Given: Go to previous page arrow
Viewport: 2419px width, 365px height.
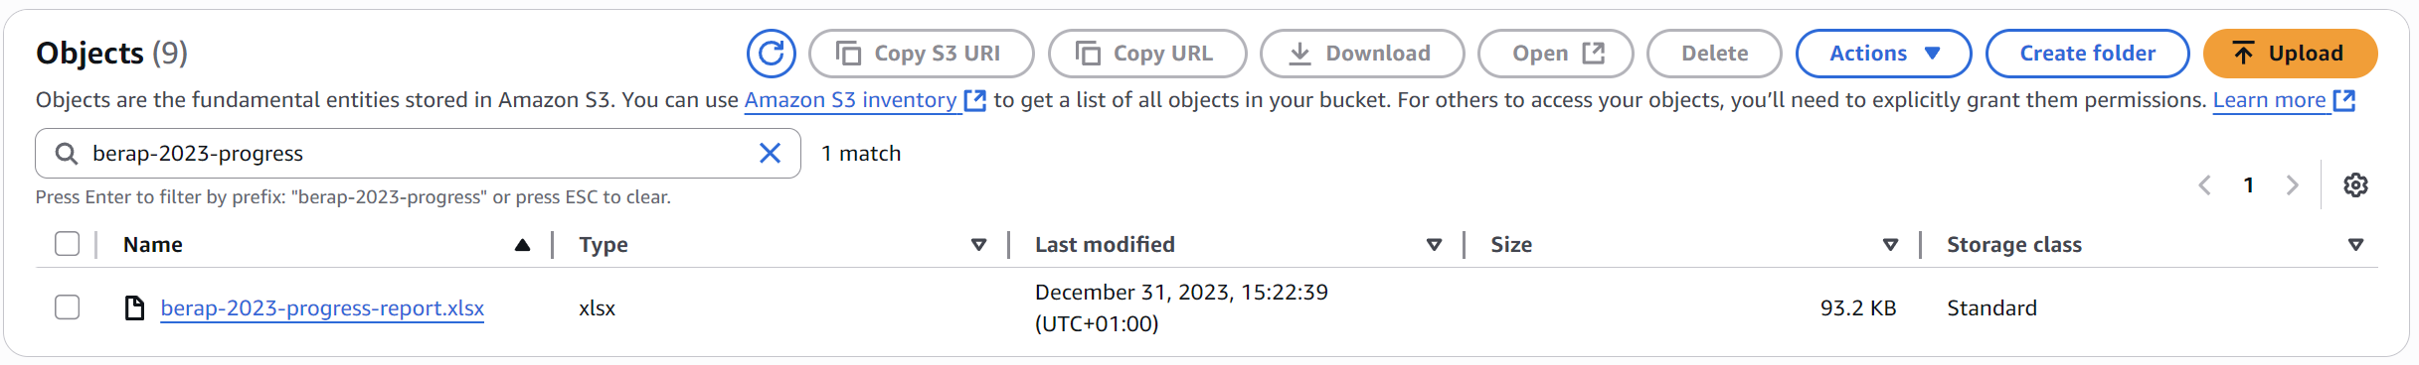Looking at the screenshot, I should click(x=2204, y=184).
